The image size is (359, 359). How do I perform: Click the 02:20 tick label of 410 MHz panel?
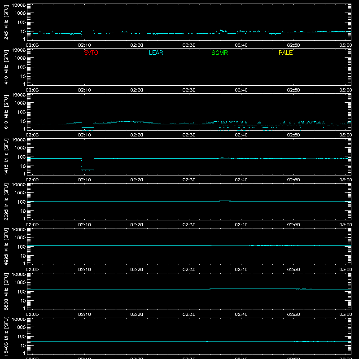[x=137, y=90]
